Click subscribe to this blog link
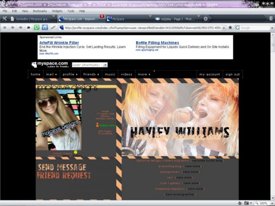This screenshot has height=206, width=275. click(x=207, y=161)
